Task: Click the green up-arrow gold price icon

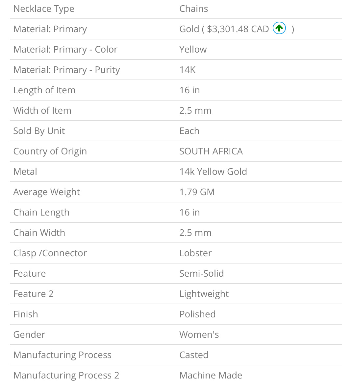Action: coord(279,28)
